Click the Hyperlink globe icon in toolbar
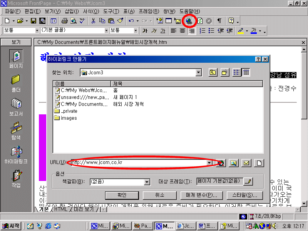 tap(189, 21)
